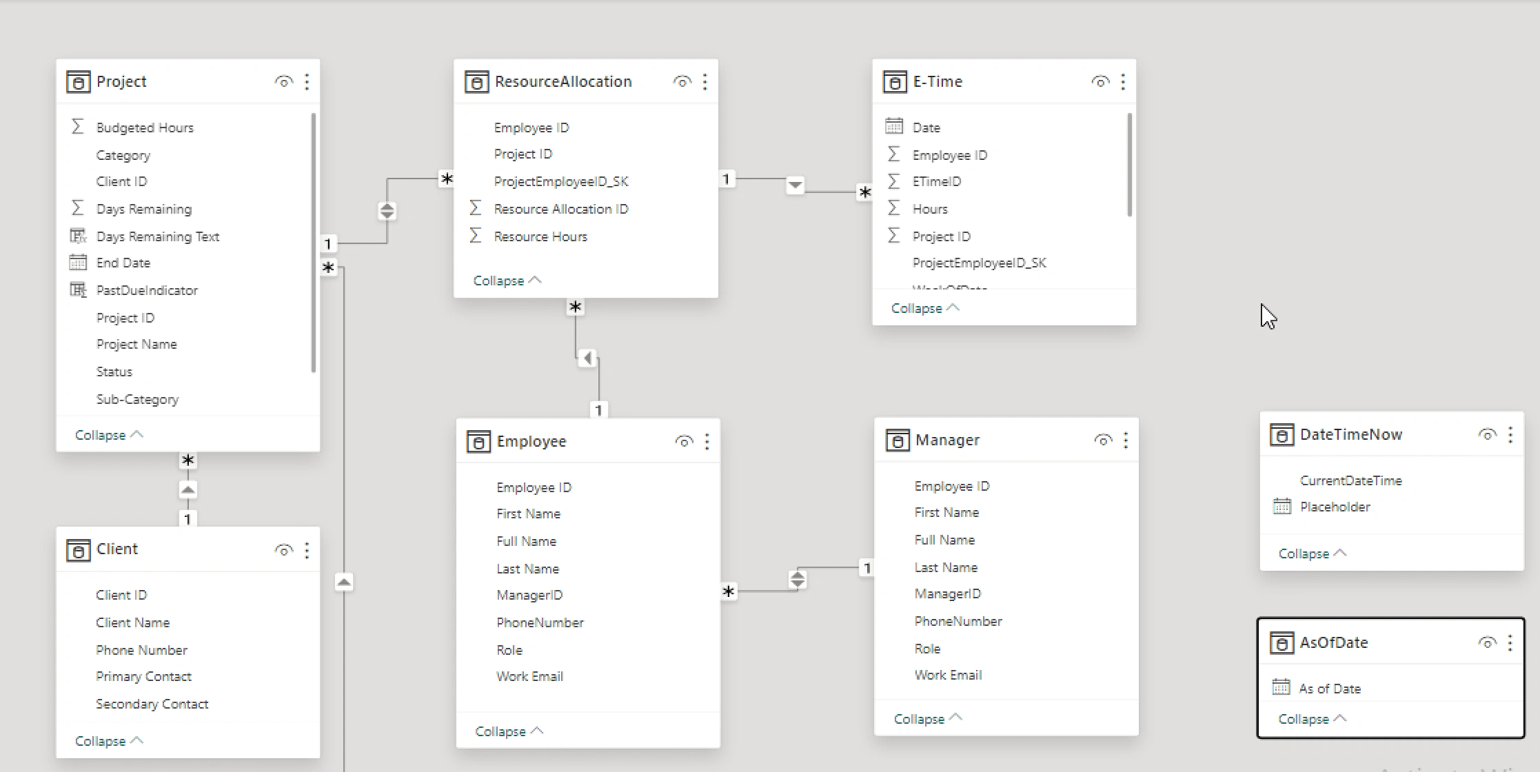Open more options for Employee table
Image resolution: width=1540 pixels, height=772 pixels.
click(707, 442)
